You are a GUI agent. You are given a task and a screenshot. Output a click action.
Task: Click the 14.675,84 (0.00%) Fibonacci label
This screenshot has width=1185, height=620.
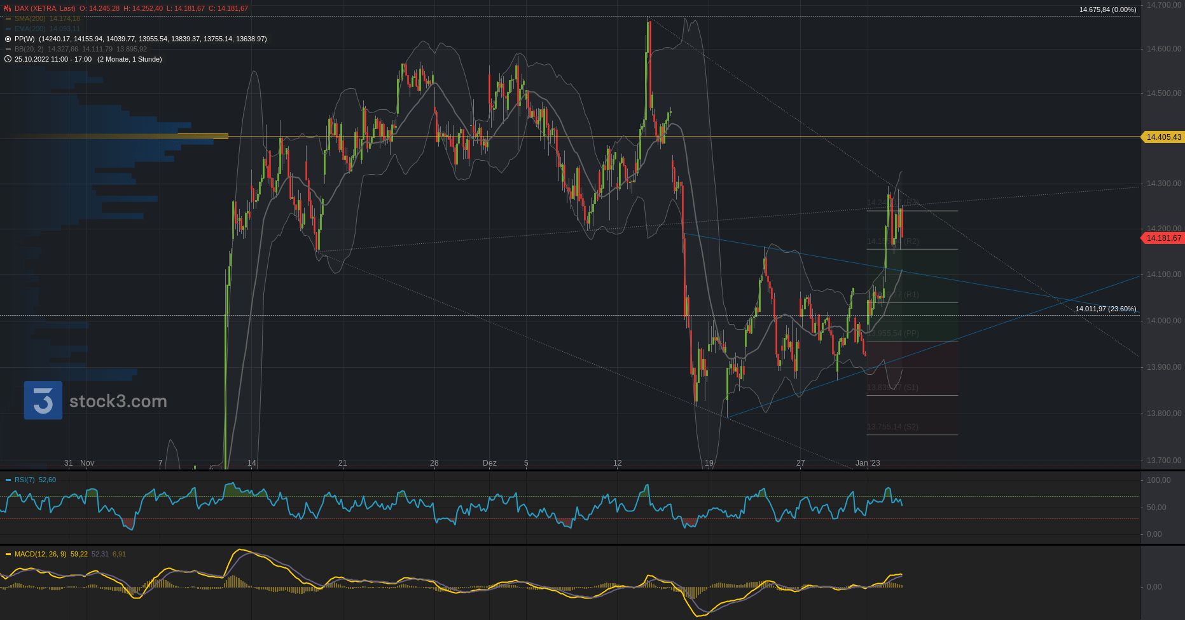tap(1107, 10)
